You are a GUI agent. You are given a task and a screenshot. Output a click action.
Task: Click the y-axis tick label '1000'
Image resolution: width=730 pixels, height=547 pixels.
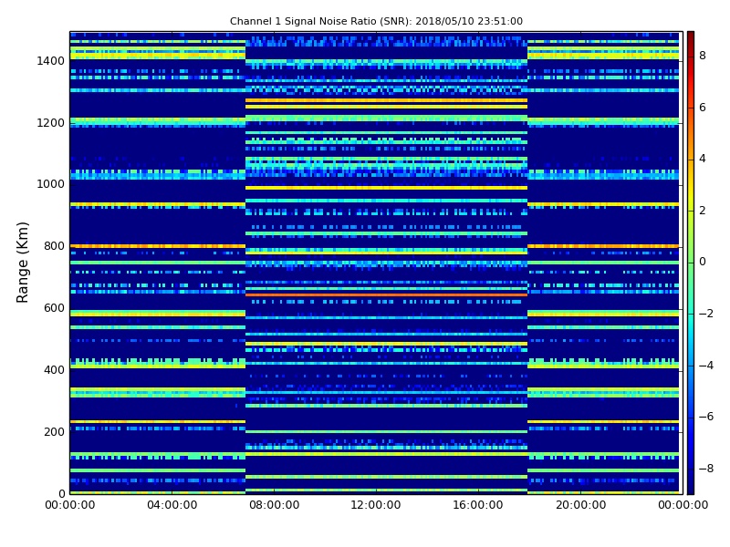[x=51, y=184]
